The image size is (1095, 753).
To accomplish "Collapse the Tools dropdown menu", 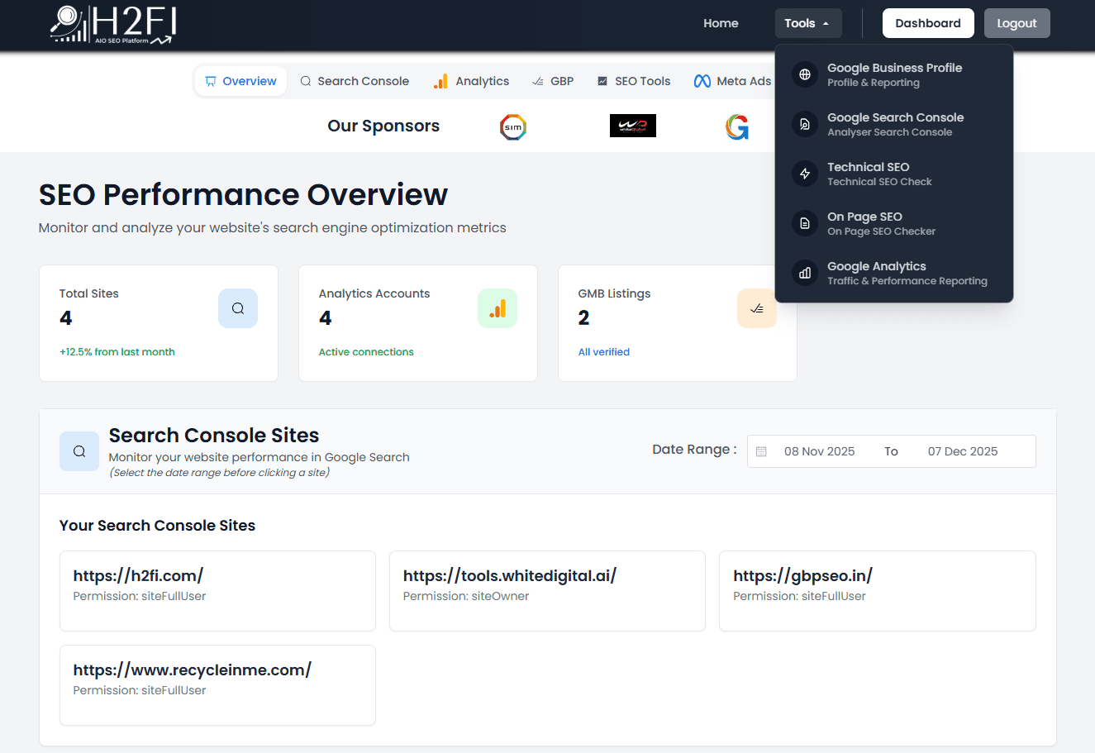I will (807, 23).
